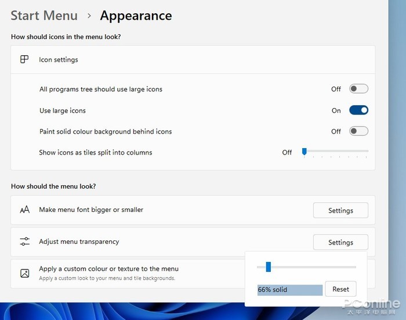Click the transparency slider track in popup

(x=313, y=267)
